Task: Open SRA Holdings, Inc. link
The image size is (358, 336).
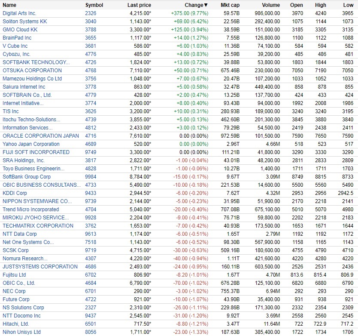Action: click(x=24, y=160)
